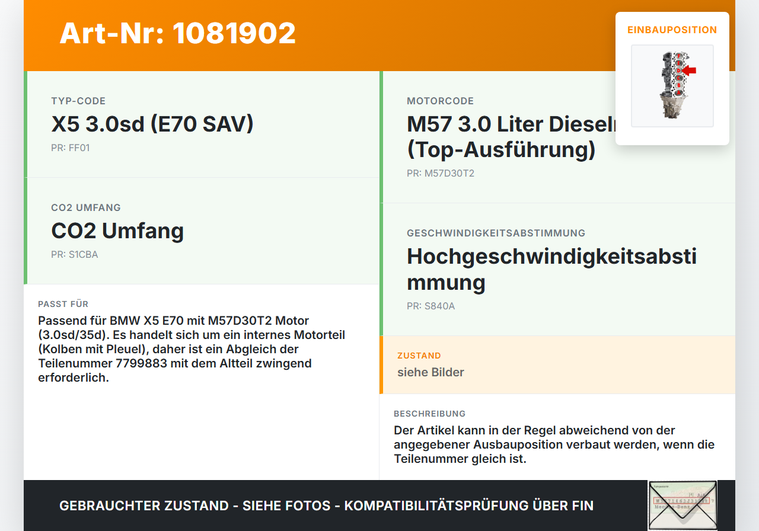The image size is (759, 531).
Task: Select the large bold 'CO2 Umfang' value
Action: [x=117, y=231]
